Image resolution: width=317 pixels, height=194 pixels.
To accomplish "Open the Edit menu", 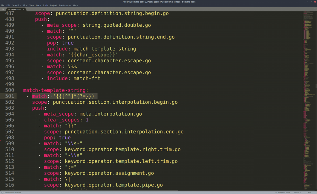I will (x=8, y=5).
